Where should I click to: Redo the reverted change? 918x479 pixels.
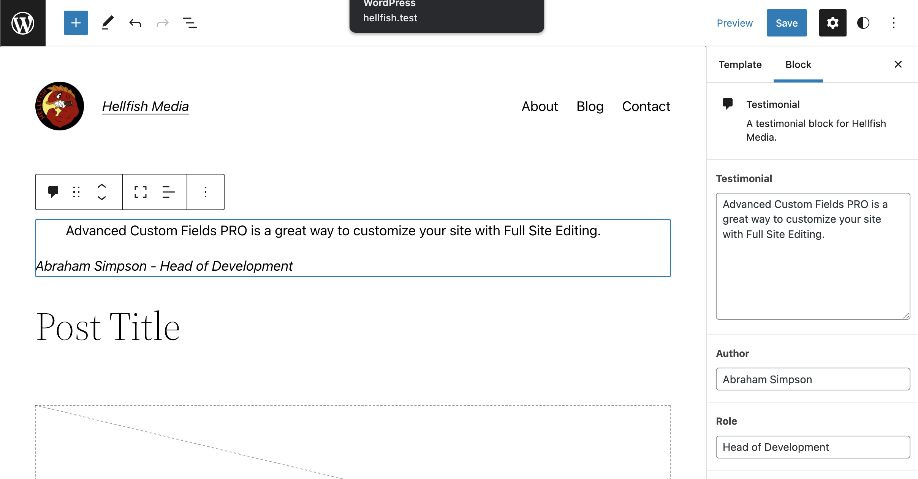163,23
